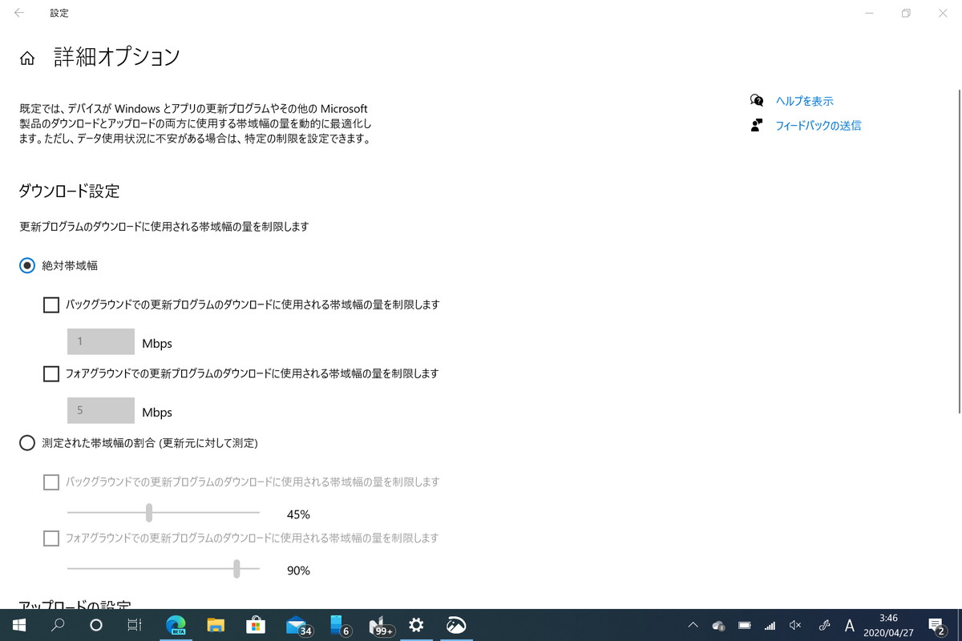Enable background download bandwidth limit checkbox

[x=51, y=304]
